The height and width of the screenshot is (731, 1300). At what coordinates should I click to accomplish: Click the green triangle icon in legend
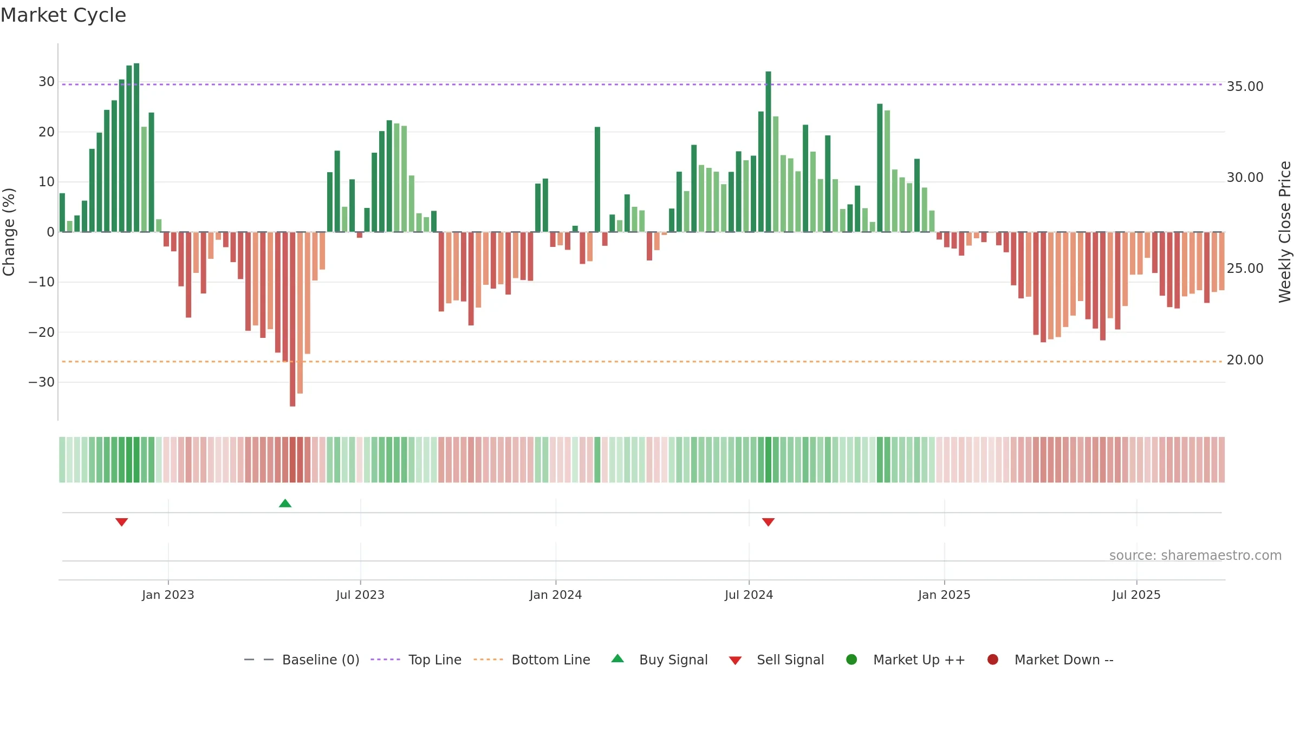[x=617, y=658]
